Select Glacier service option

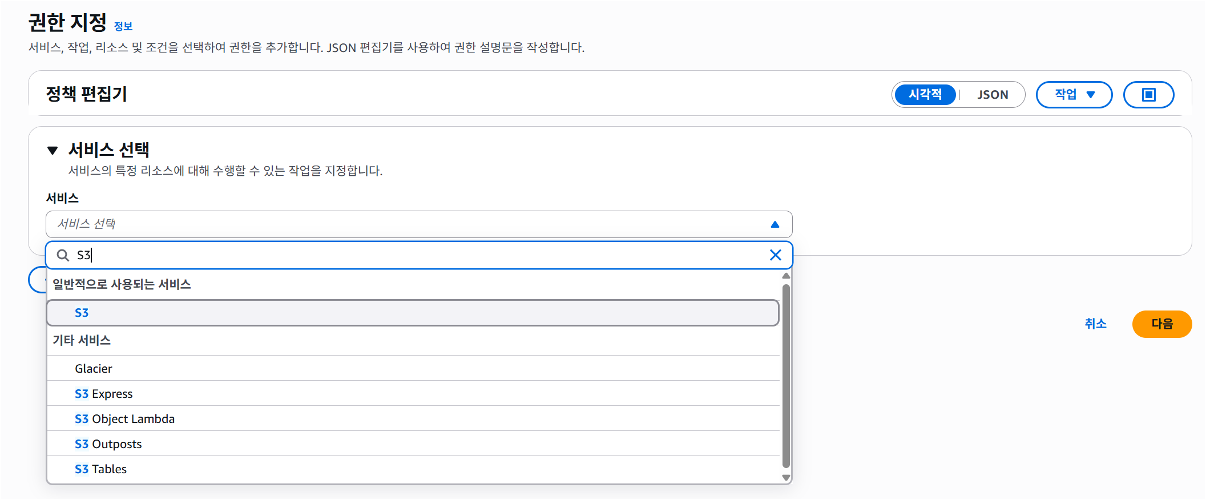[413, 369]
